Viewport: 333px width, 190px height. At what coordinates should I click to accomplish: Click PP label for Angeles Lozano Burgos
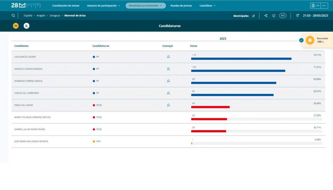pyautogui.click(x=98, y=69)
